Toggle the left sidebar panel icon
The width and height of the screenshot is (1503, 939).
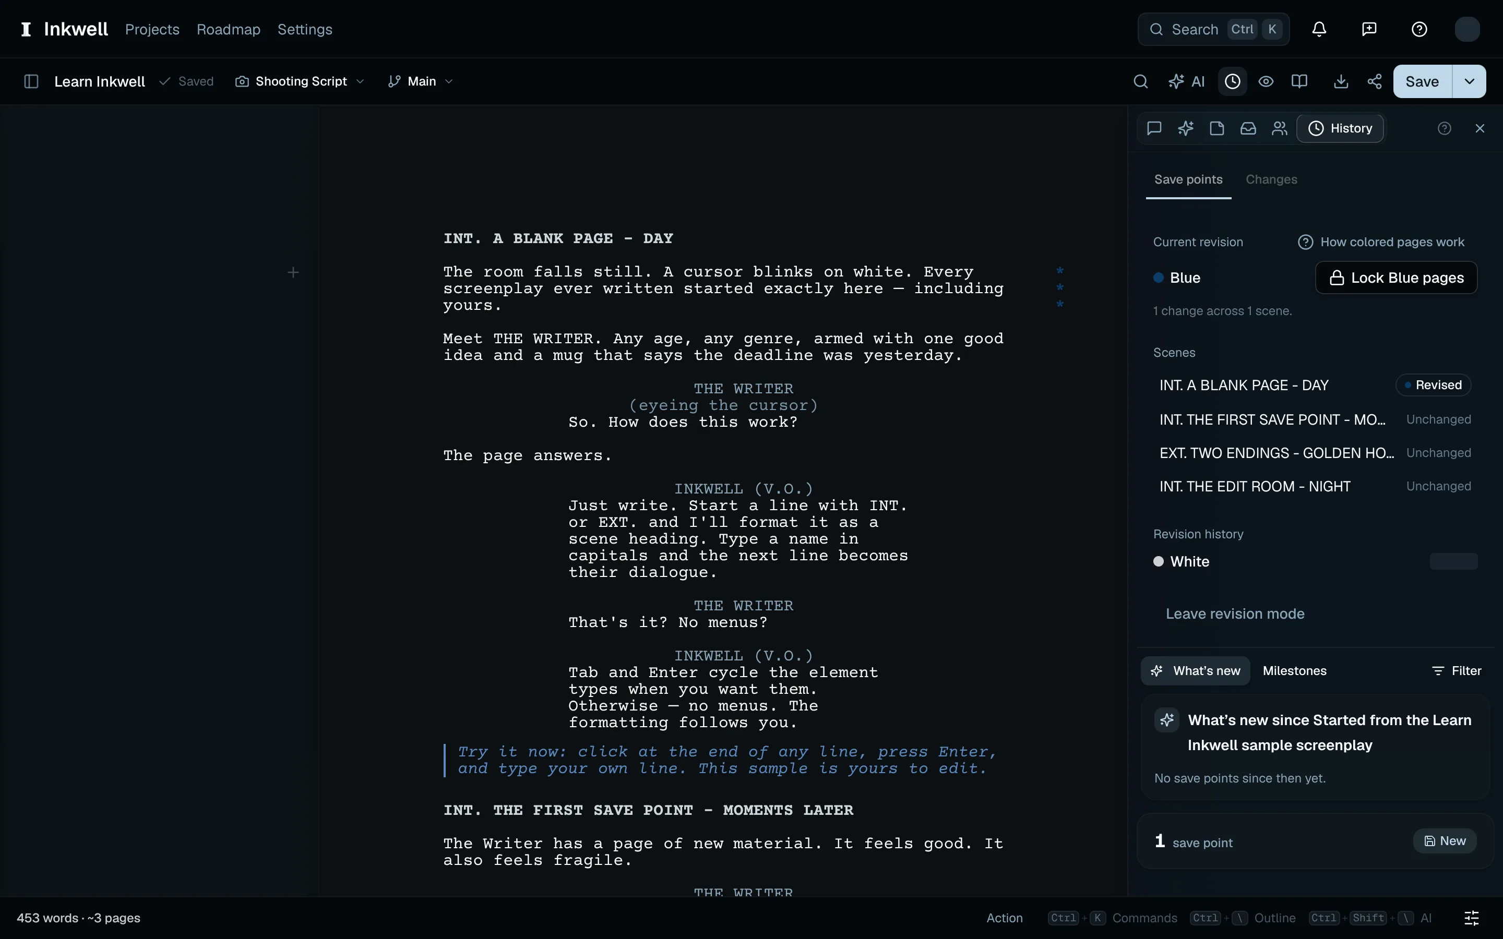point(31,81)
